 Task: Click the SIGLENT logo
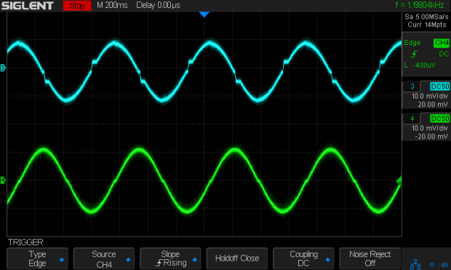pyautogui.click(x=28, y=6)
